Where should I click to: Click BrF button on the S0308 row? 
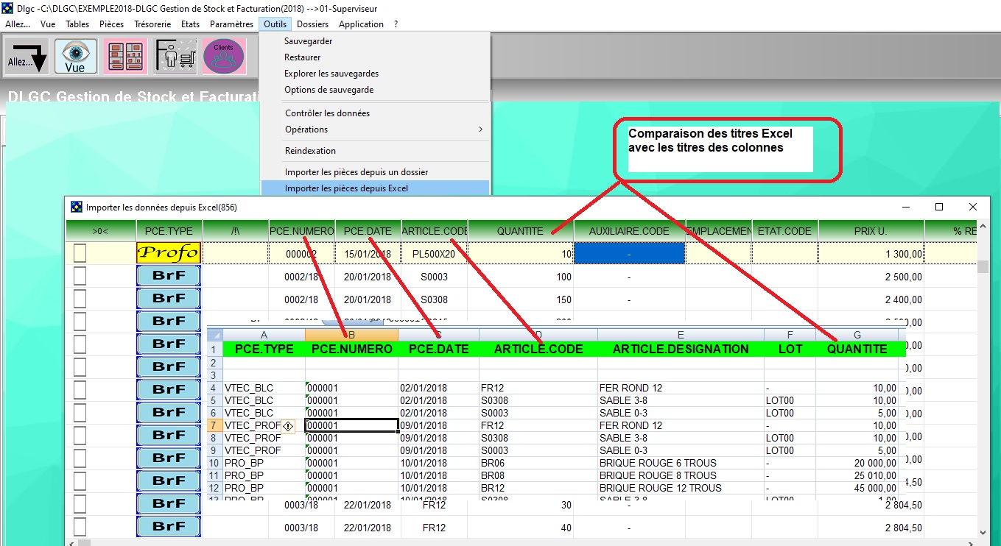[x=169, y=299]
